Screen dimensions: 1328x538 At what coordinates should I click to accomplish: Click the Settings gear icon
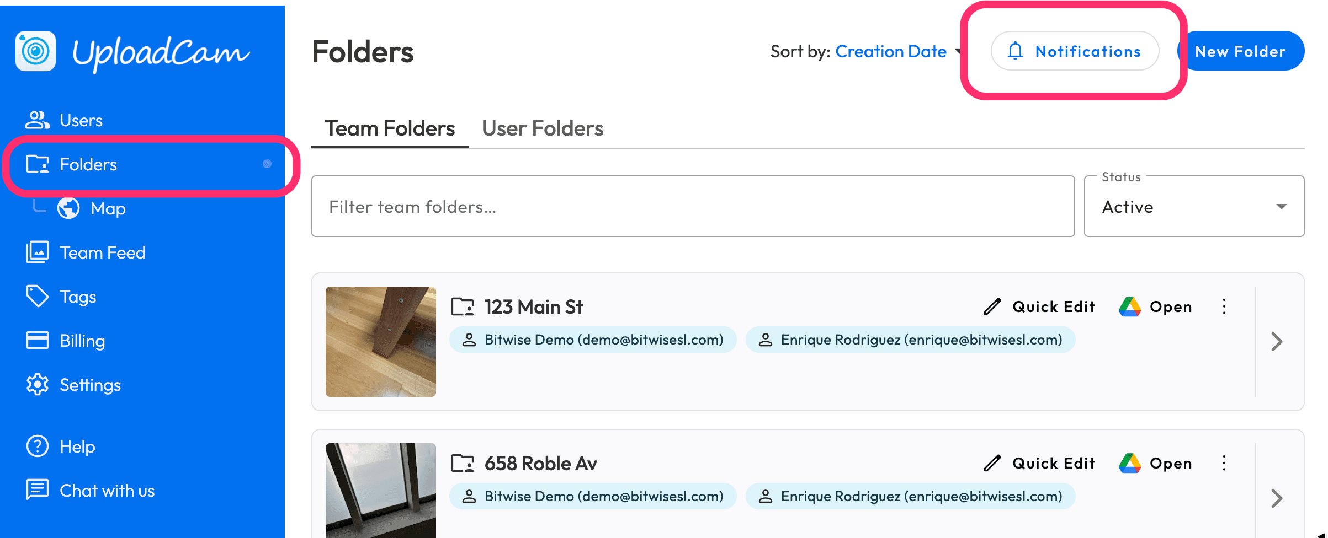pyautogui.click(x=38, y=385)
